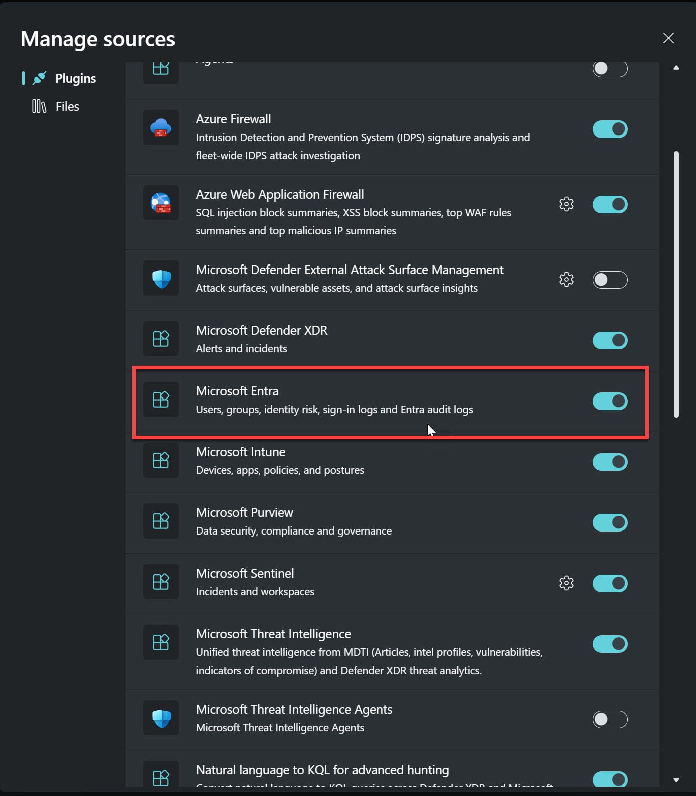696x796 pixels.
Task: Close the Manage sources dialog
Action: point(668,38)
